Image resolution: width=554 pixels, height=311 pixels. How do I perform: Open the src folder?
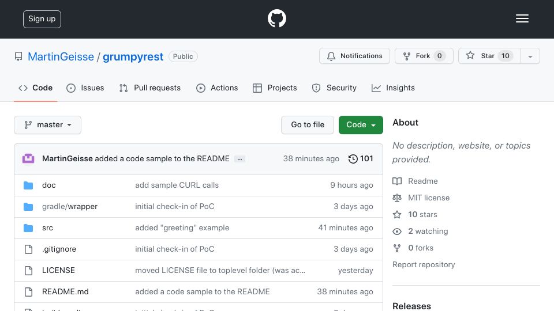click(47, 228)
